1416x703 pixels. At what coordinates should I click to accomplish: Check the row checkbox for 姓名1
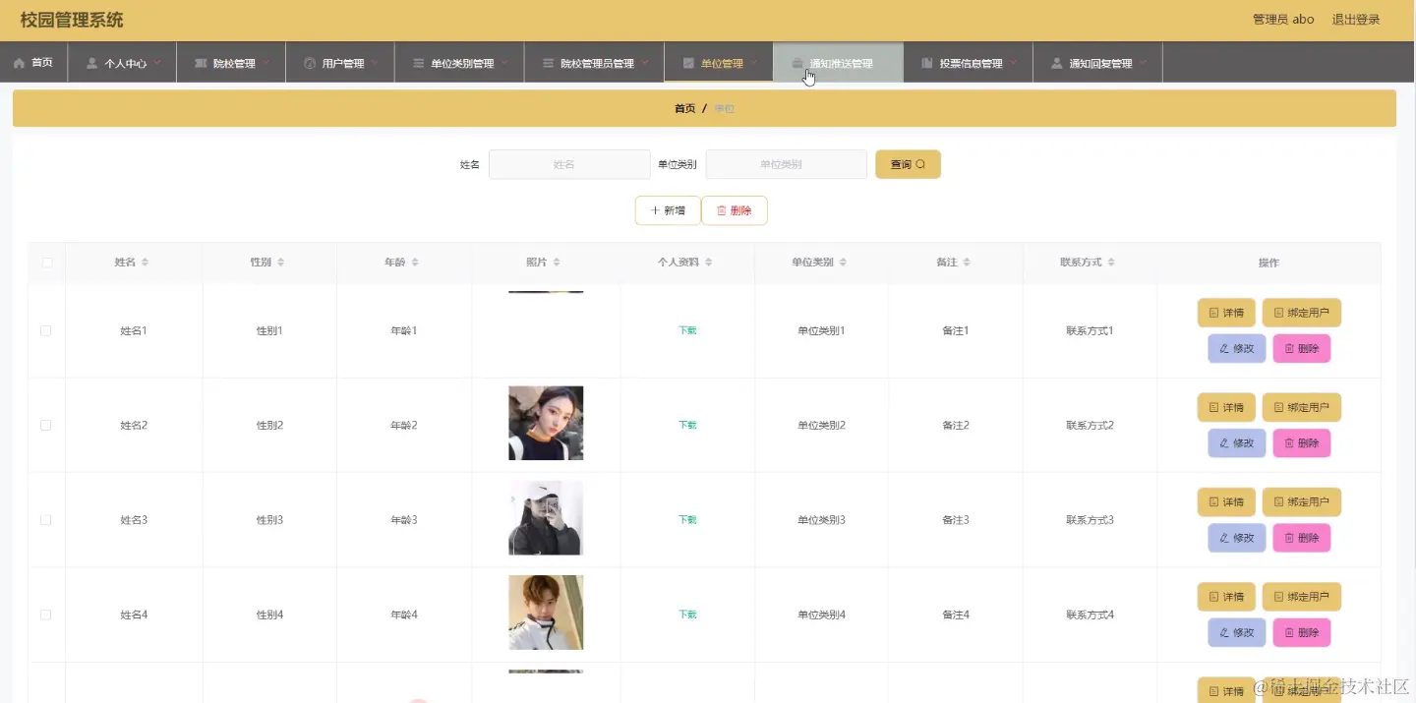pos(46,330)
